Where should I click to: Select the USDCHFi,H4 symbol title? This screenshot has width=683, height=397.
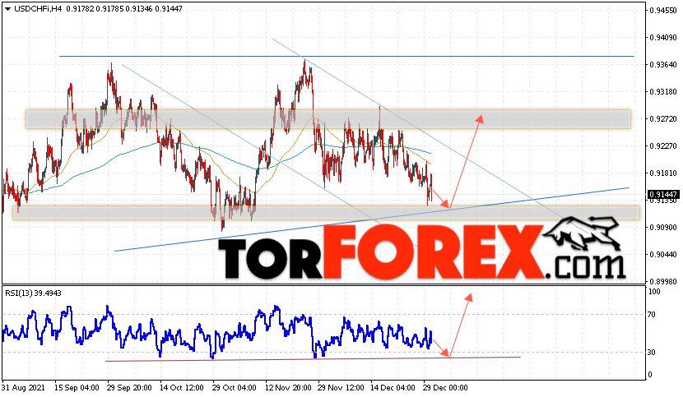point(38,9)
